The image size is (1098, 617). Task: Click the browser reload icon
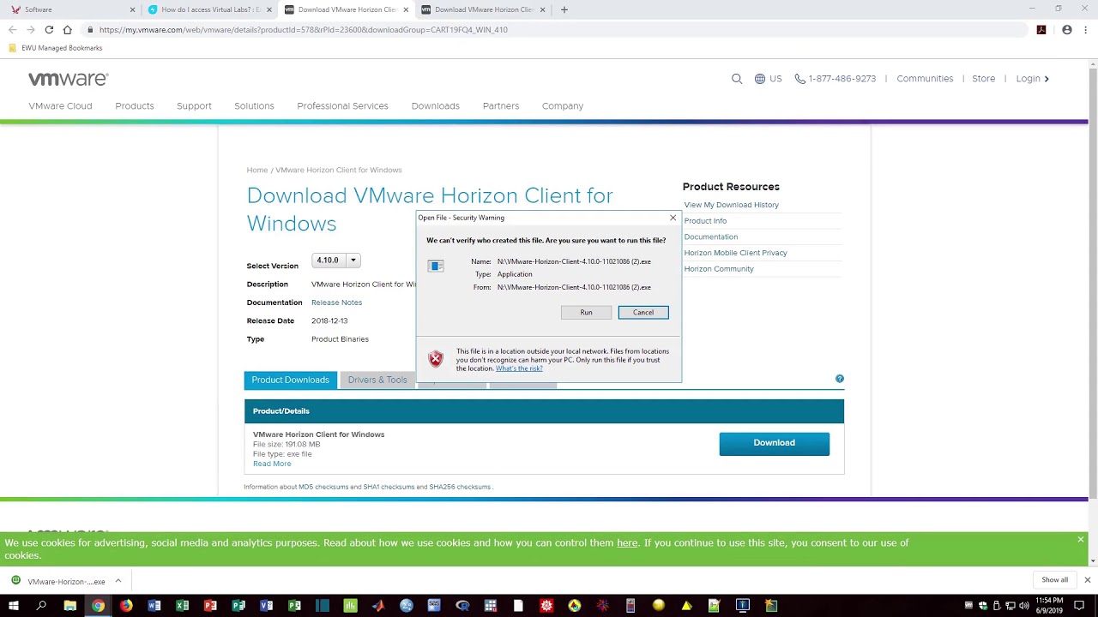pos(49,30)
